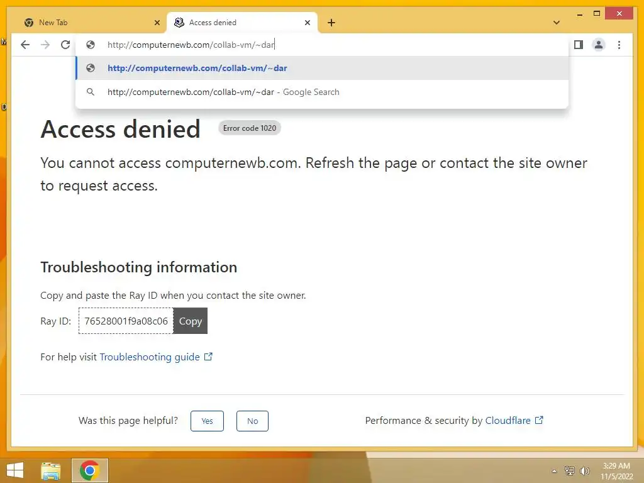Viewport: 644px width, 483px height.
Task: Open the volume speaker tray icon
Action: point(584,471)
